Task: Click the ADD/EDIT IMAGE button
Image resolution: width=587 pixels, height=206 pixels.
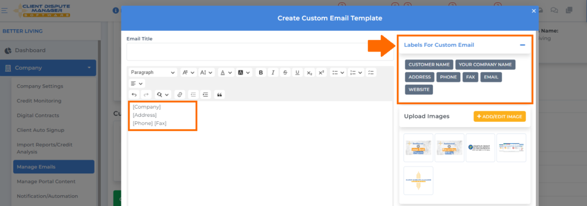Action: [499, 116]
